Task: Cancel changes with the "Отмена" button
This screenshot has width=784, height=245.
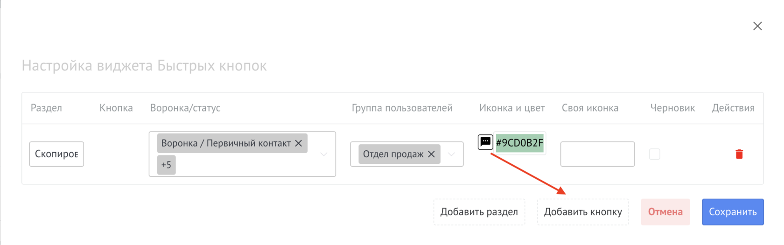Action: point(665,212)
